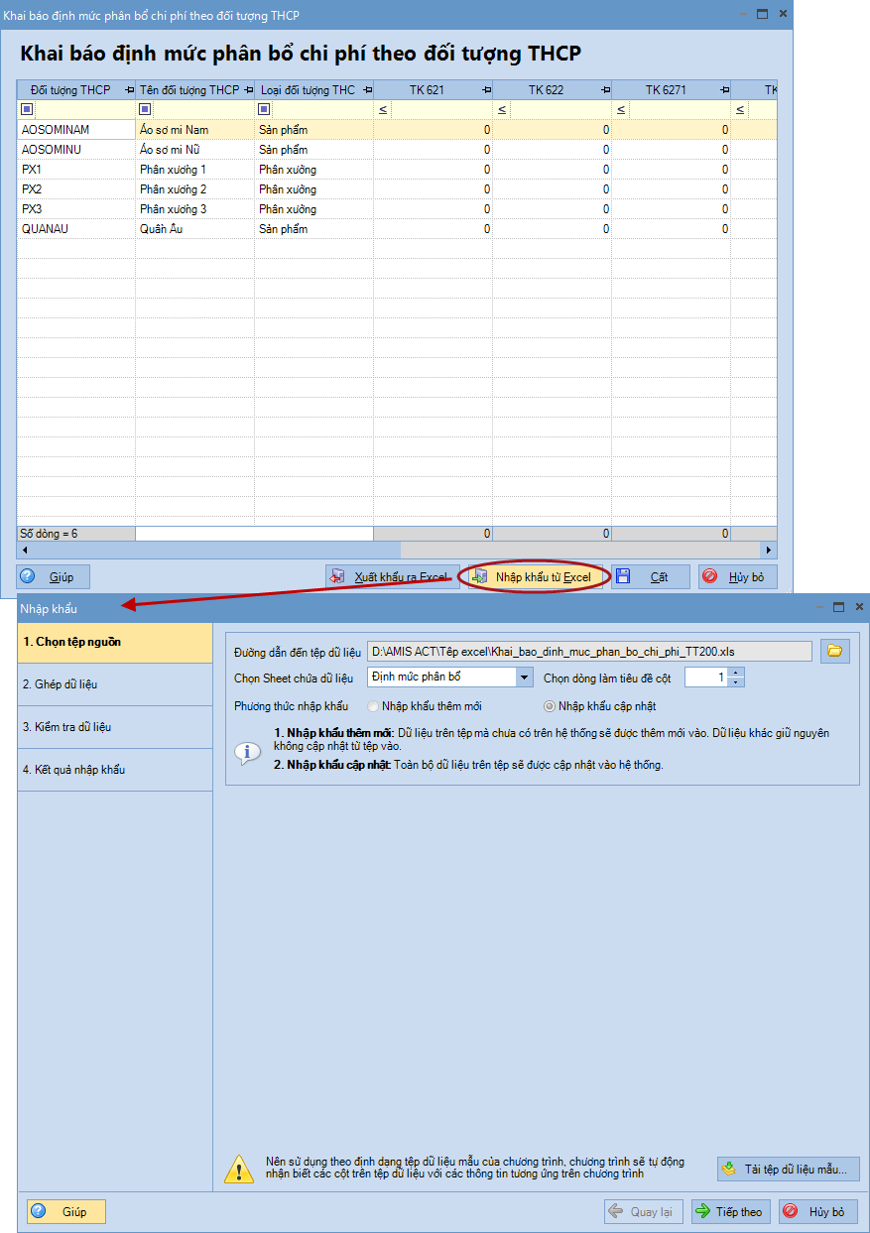This screenshot has height=1233, width=870.
Task: Pin the Đối tượng THCP column header
Action: tap(129, 90)
